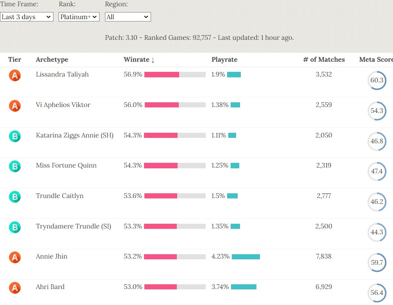Open the Miss Fortune Quinn archetype
This screenshot has height=305, width=393.
click(x=66, y=165)
